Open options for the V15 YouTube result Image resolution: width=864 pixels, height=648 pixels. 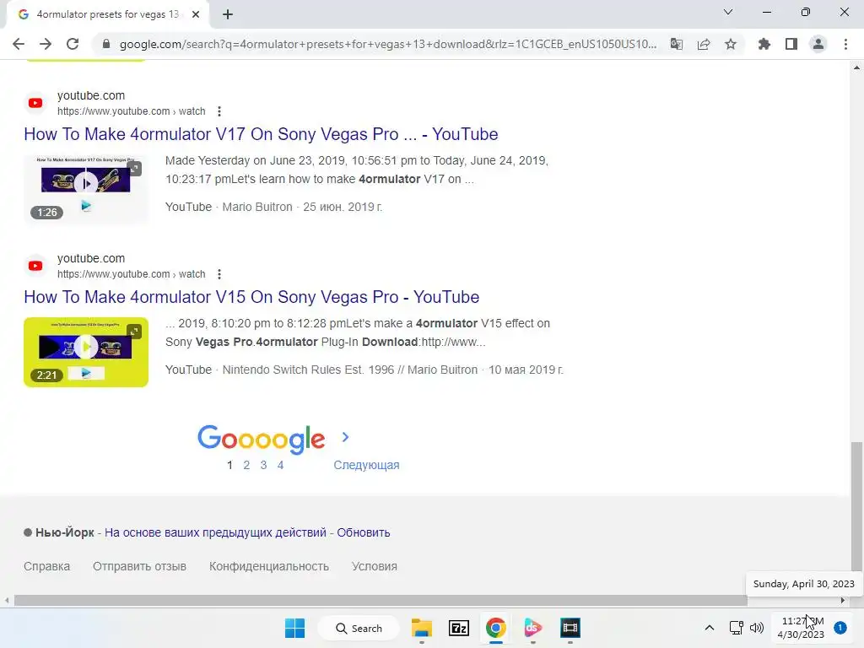[219, 274]
